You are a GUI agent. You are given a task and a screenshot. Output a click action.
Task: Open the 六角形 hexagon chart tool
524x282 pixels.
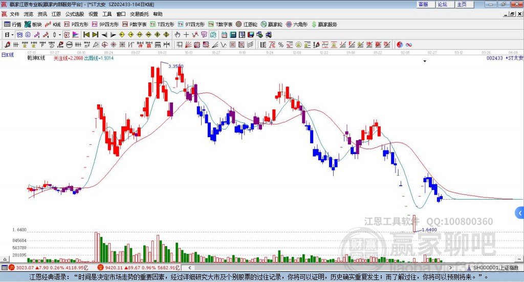(297, 25)
